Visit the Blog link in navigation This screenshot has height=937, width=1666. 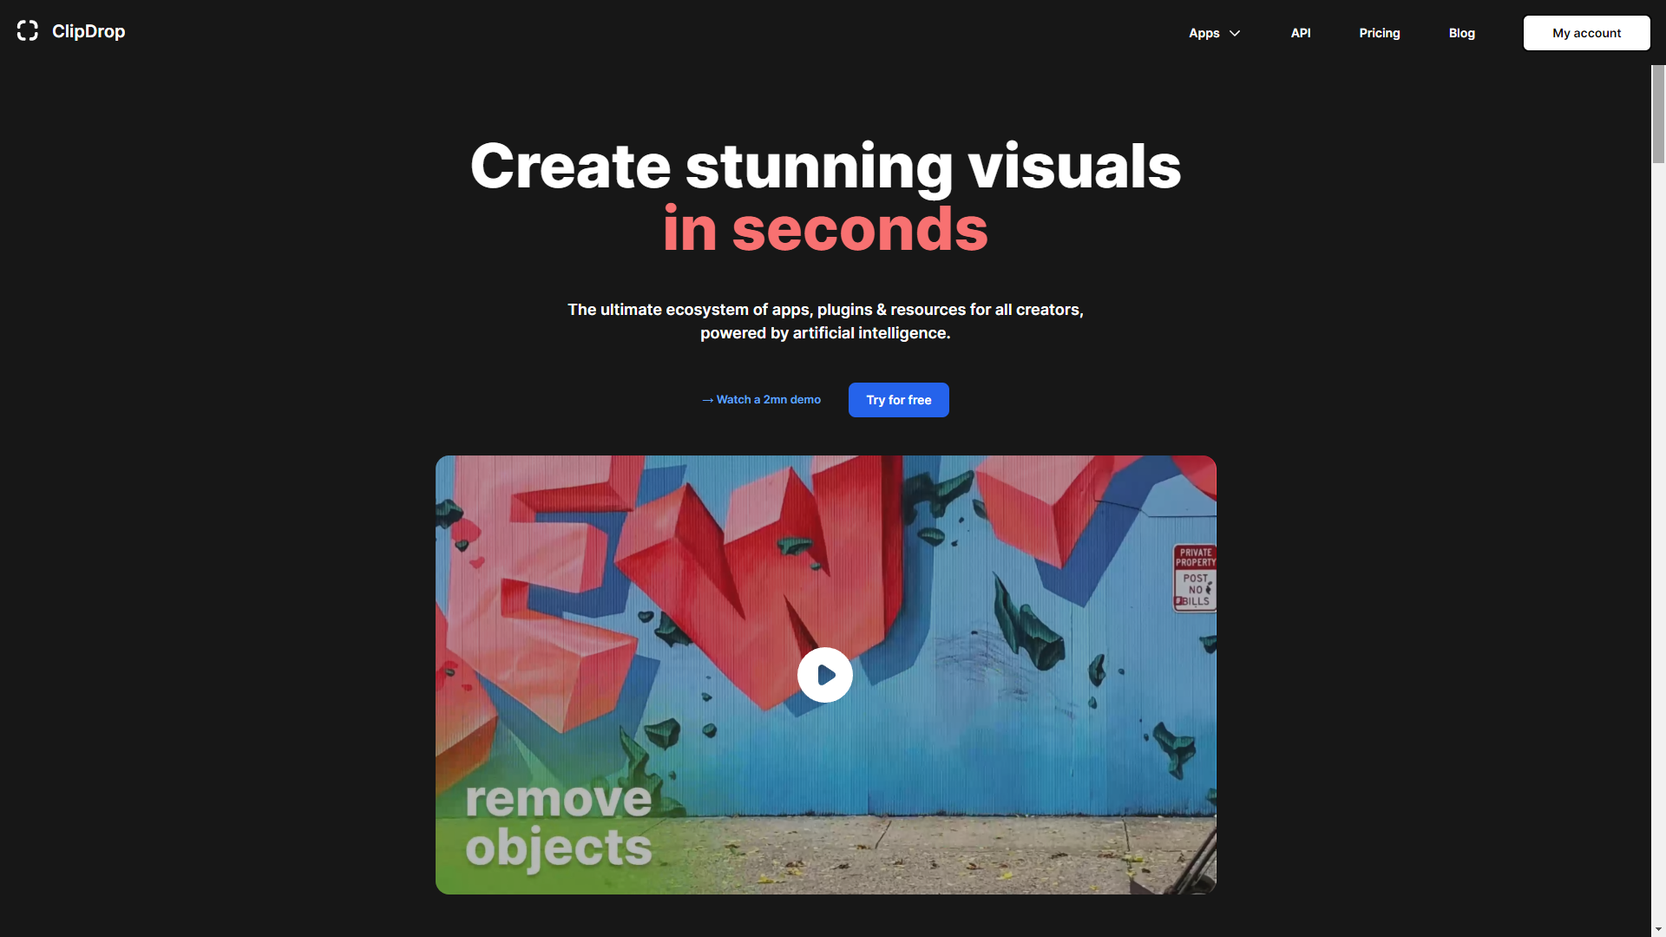pyautogui.click(x=1461, y=33)
